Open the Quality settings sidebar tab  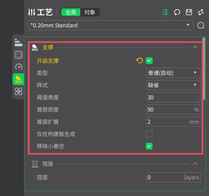[18, 42]
